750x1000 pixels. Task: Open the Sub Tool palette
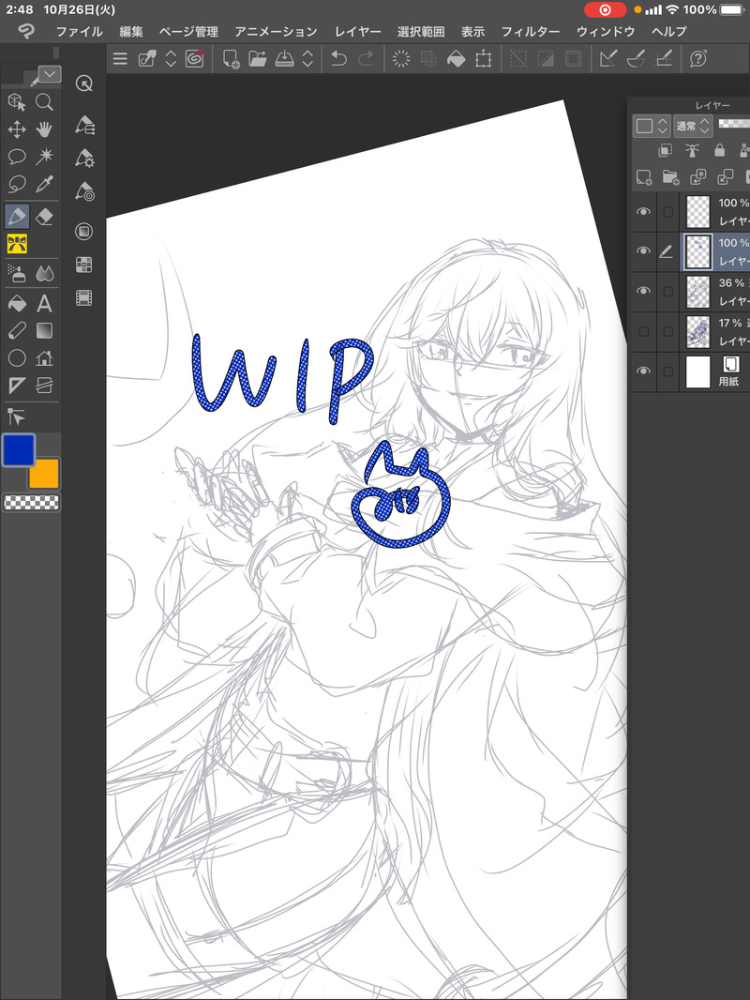(x=84, y=125)
